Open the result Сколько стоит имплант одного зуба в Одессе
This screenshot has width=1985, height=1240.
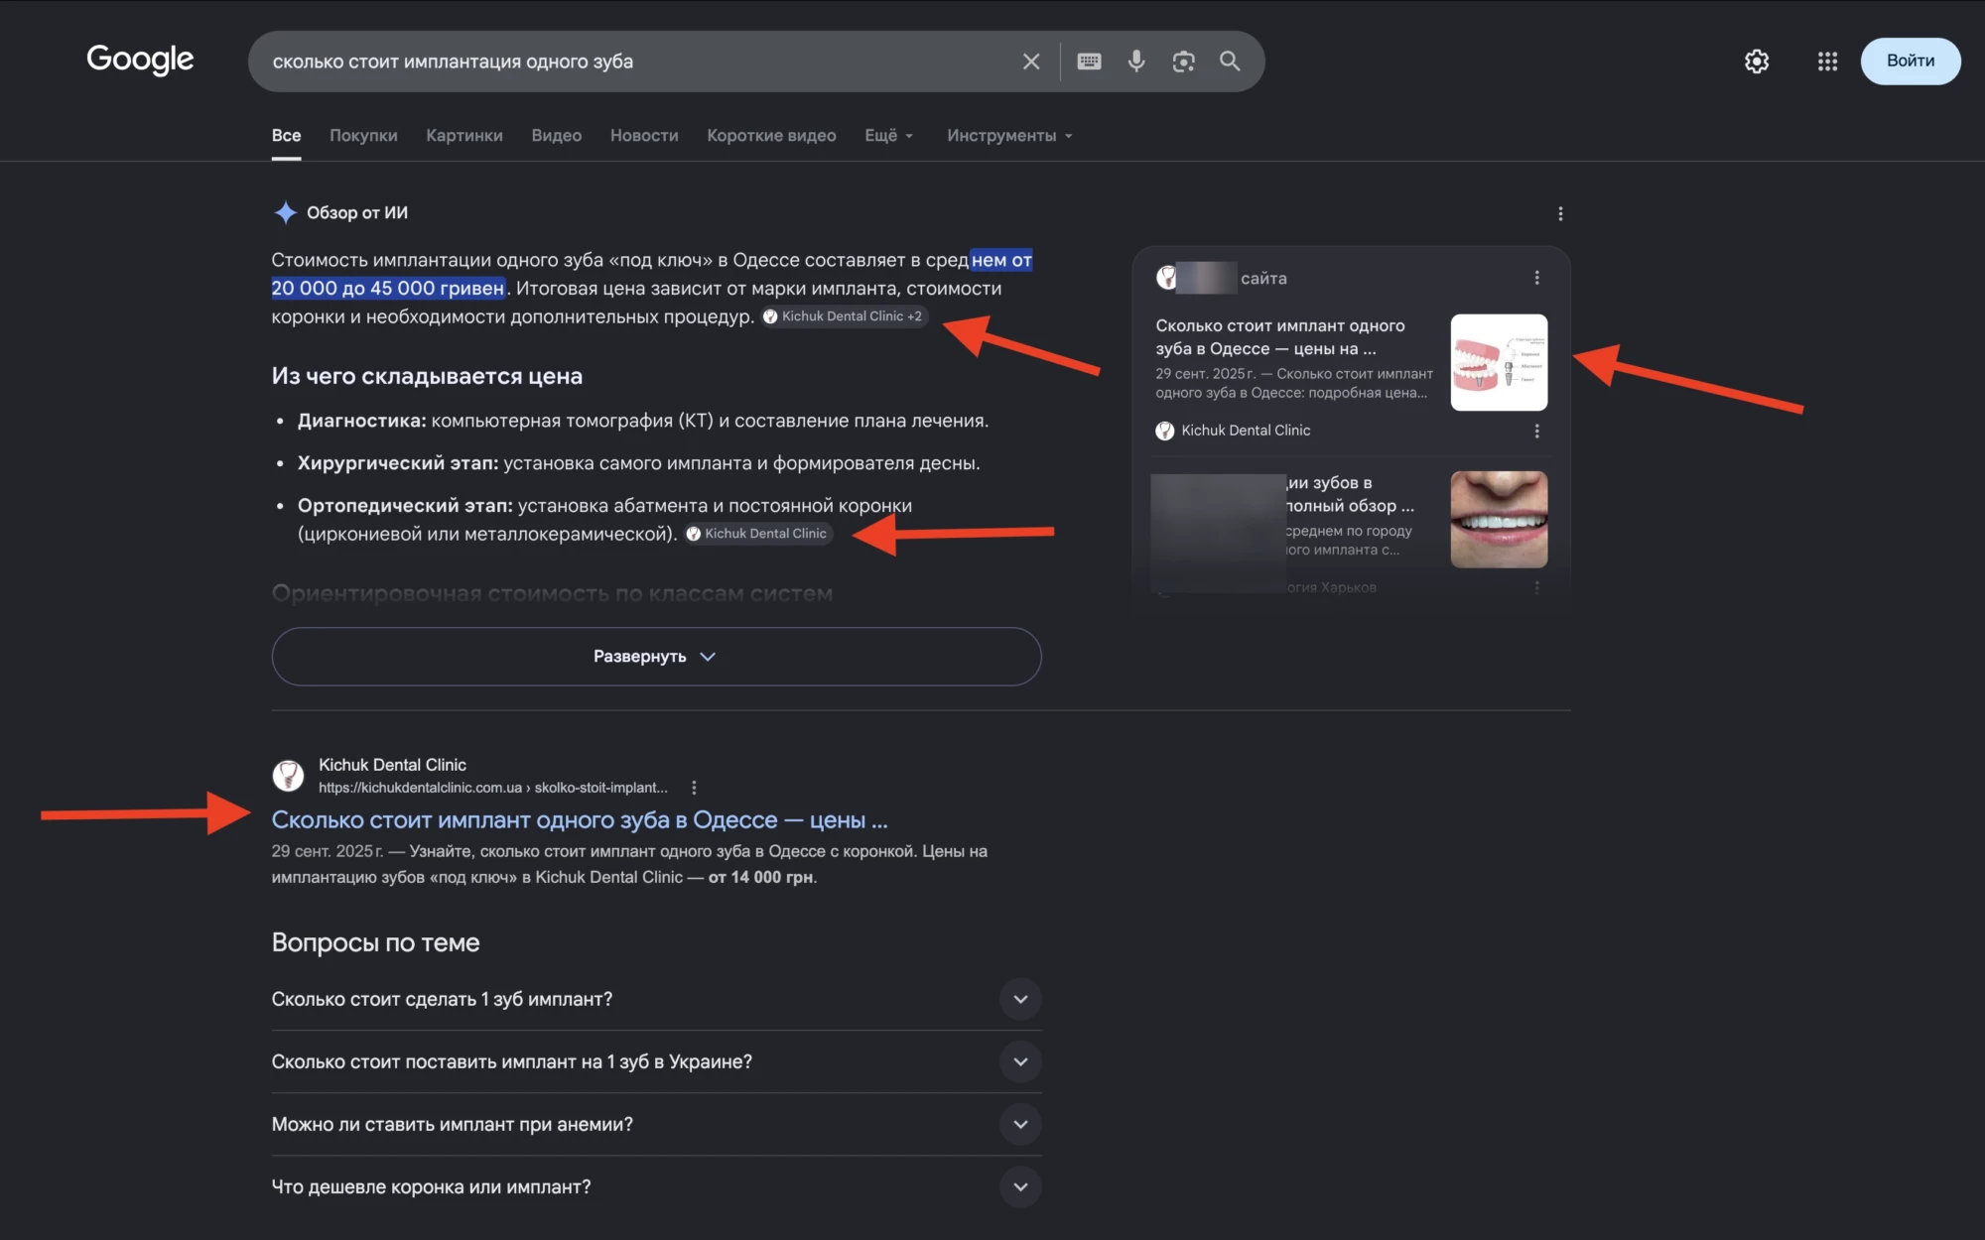[580, 820]
